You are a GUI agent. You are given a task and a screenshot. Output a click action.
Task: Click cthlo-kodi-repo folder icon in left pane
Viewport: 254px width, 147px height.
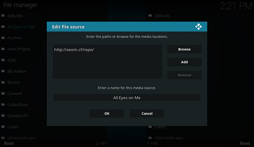pyautogui.click(x=3, y=138)
